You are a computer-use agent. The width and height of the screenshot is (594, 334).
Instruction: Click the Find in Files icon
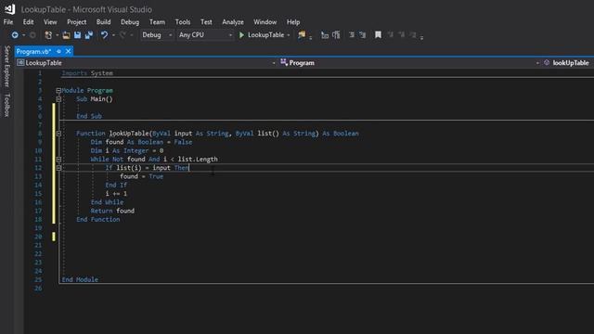coord(302,35)
